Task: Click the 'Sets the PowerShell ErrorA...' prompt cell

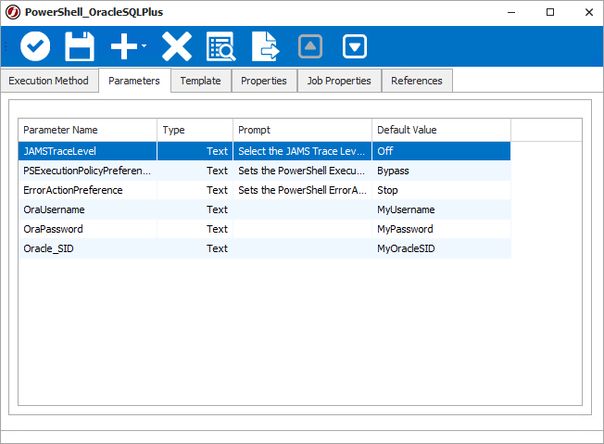Action: tap(302, 190)
